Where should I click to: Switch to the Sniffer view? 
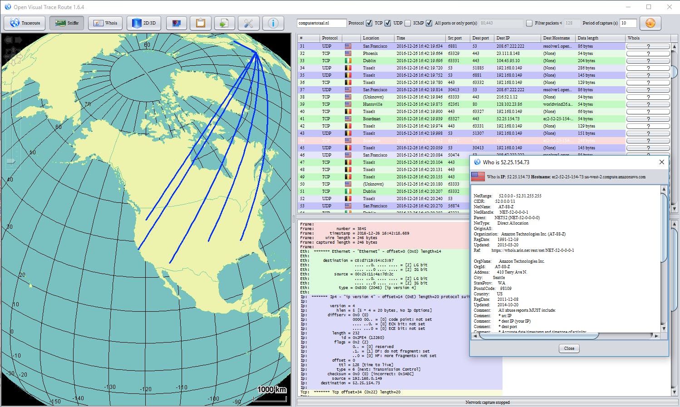[x=67, y=23]
